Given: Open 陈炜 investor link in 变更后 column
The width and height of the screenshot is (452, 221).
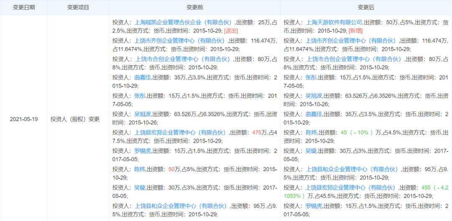Looking at the screenshot, I should click(x=311, y=133).
